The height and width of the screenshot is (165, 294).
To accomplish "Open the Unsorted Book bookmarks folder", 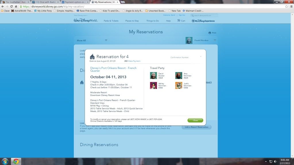I will (x=155, y=11).
